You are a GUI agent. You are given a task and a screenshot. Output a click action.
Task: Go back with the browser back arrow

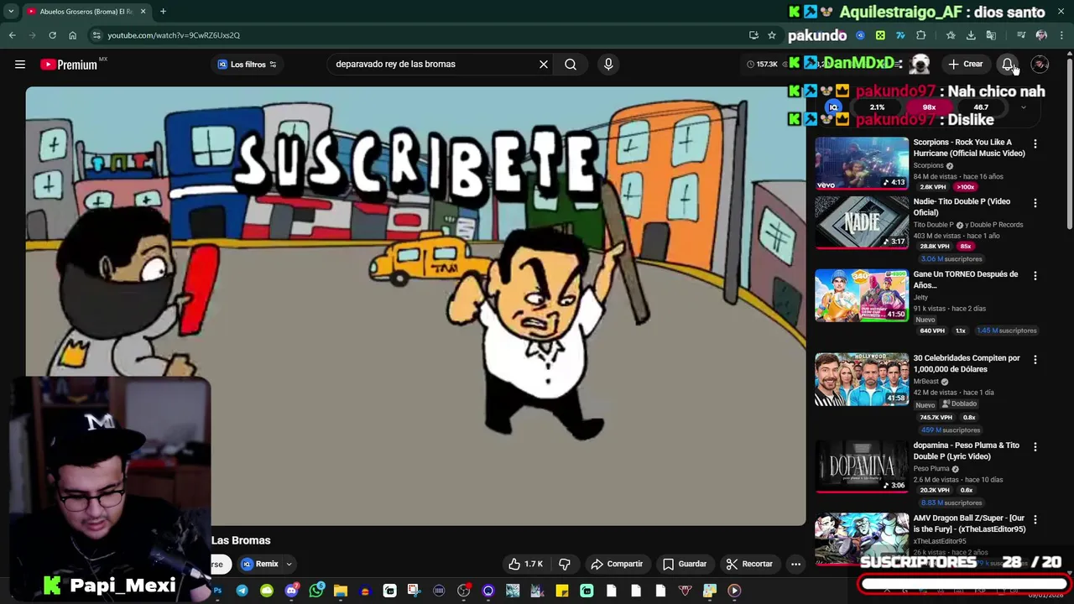click(x=12, y=35)
